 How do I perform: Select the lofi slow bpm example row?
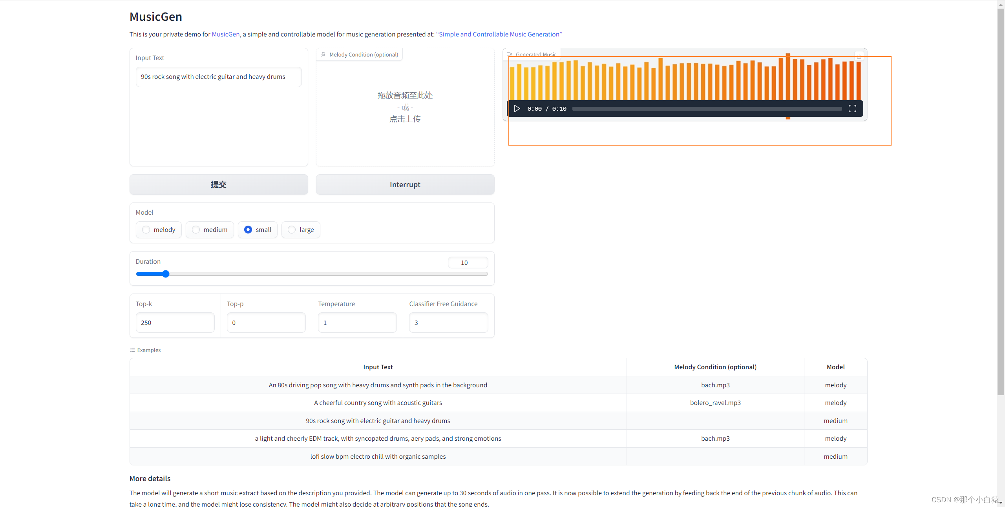(x=378, y=456)
